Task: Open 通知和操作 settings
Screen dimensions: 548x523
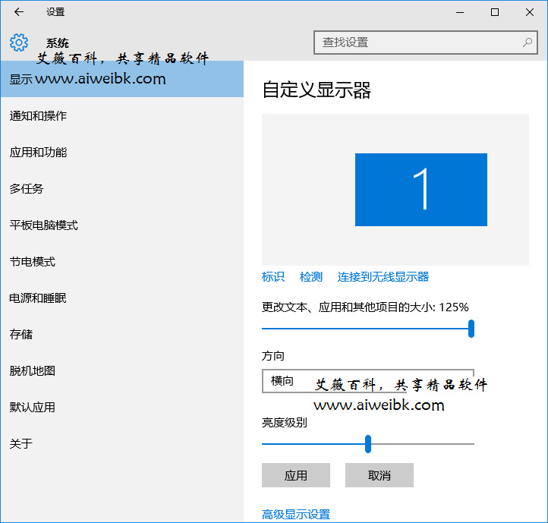Action: (x=122, y=115)
